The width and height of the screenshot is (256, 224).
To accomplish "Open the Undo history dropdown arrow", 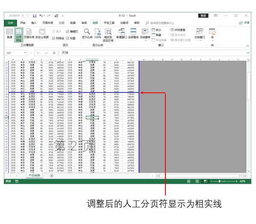I will pyautogui.click(x=44, y=16).
